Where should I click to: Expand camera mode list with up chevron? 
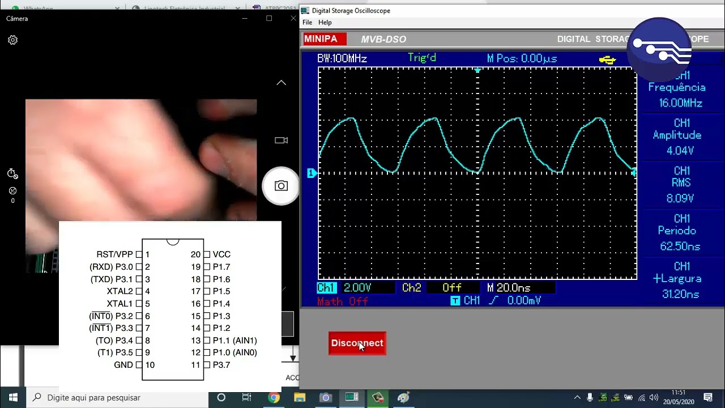pos(281,83)
